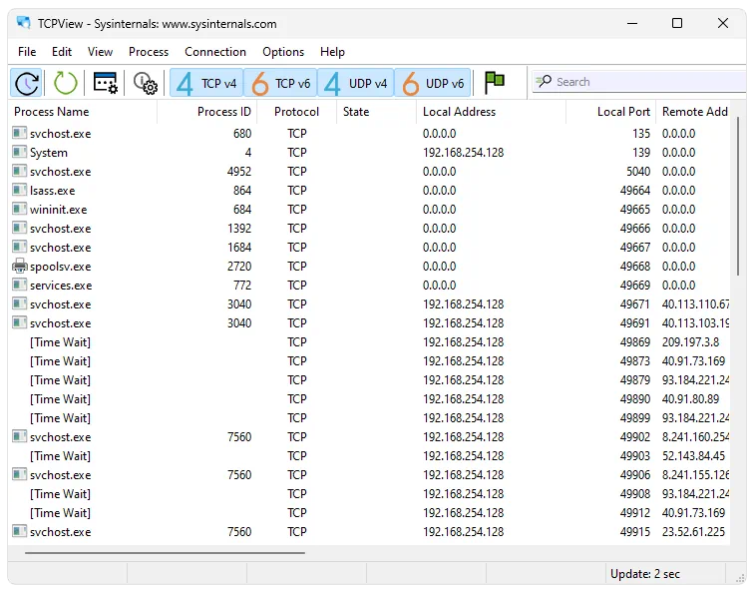Sort by Protocol column header
Image resolution: width=753 pixels, height=590 pixels.
pyautogui.click(x=296, y=112)
